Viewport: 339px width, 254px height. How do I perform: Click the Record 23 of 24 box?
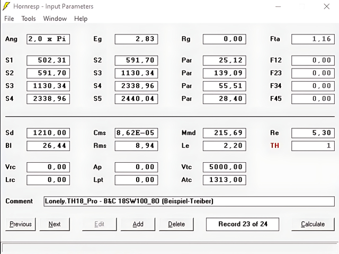coord(243,224)
